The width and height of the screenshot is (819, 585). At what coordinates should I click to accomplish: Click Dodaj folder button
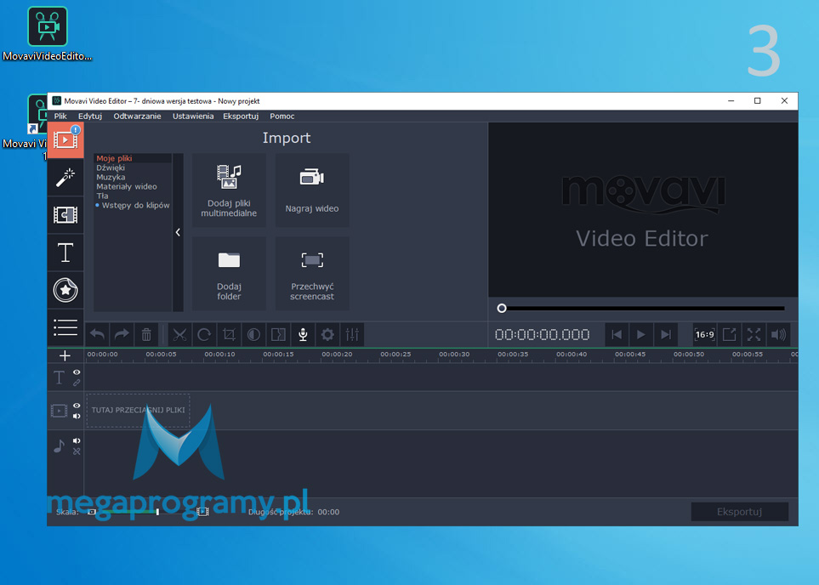(x=229, y=274)
